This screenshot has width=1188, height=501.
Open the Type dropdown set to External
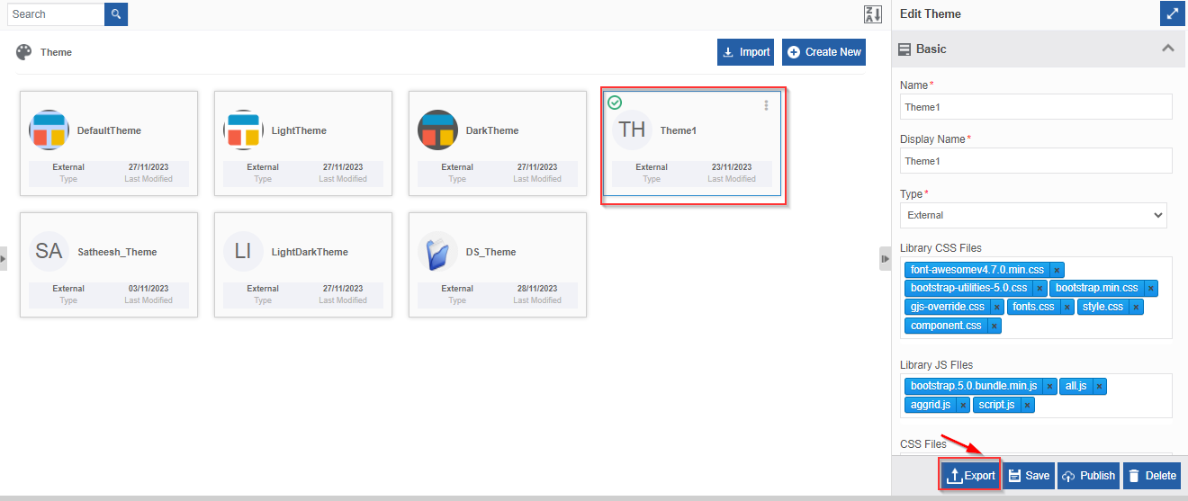(x=1033, y=215)
